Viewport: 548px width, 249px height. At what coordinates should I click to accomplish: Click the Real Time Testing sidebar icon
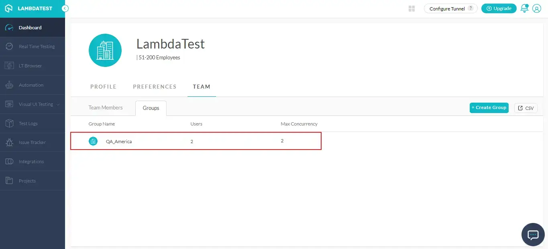click(x=9, y=47)
